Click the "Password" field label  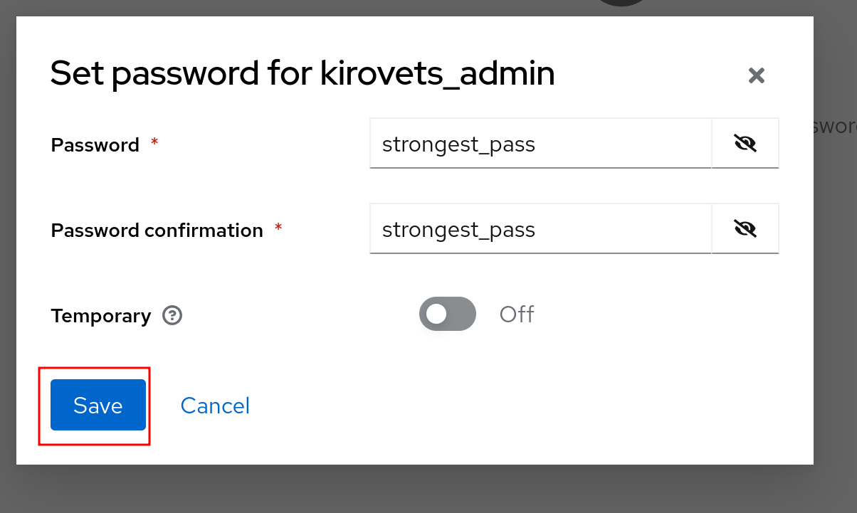(95, 145)
